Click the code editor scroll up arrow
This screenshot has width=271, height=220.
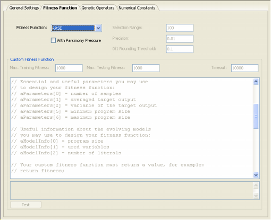[x=256, y=82]
